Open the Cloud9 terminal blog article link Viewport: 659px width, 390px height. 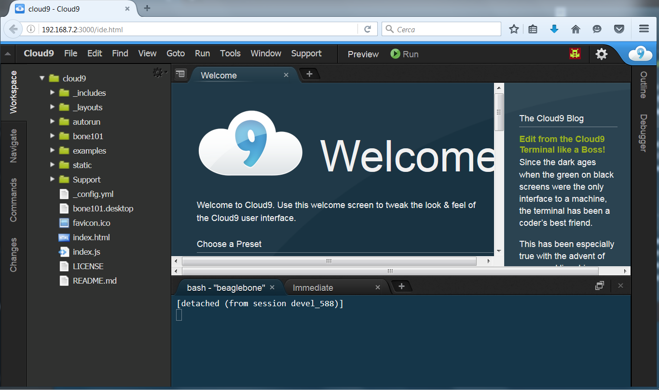click(562, 144)
